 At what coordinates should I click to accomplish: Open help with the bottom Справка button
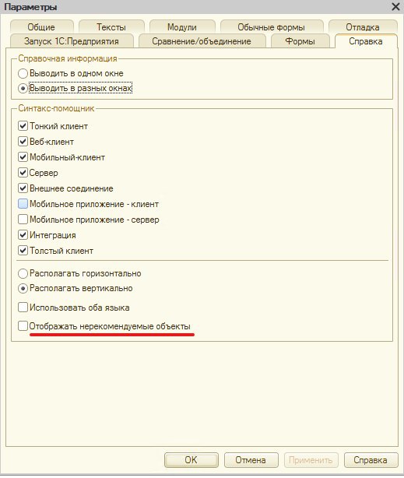[371, 460]
